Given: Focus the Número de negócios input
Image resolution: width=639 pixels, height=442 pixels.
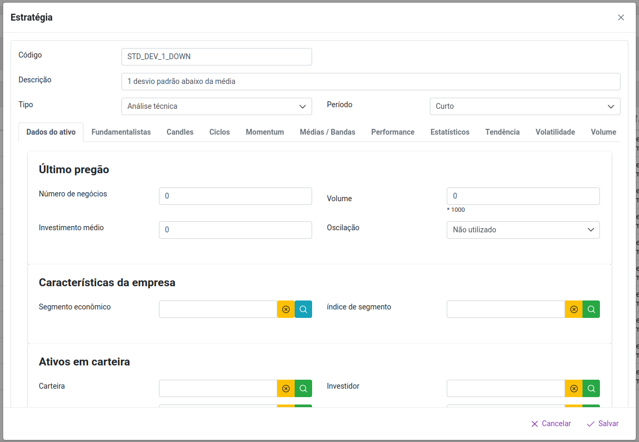Looking at the screenshot, I should [235, 196].
